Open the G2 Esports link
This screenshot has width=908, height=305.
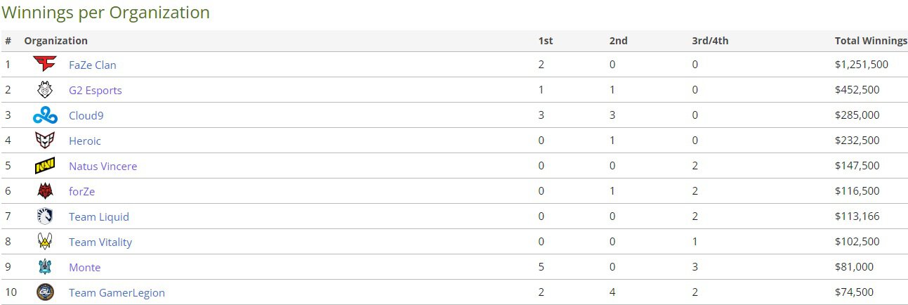click(x=96, y=90)
